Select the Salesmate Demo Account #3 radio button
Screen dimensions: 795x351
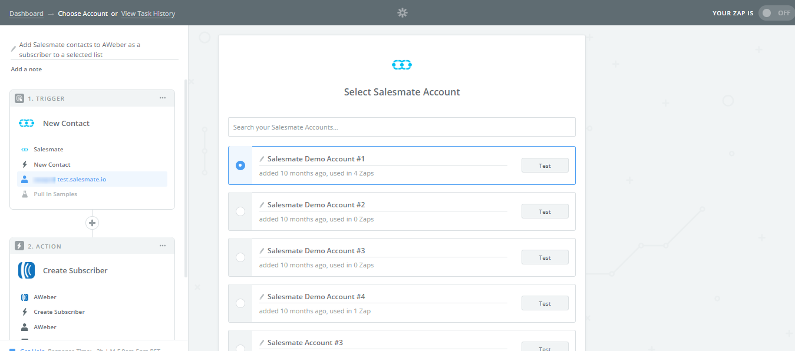(240, 257)
